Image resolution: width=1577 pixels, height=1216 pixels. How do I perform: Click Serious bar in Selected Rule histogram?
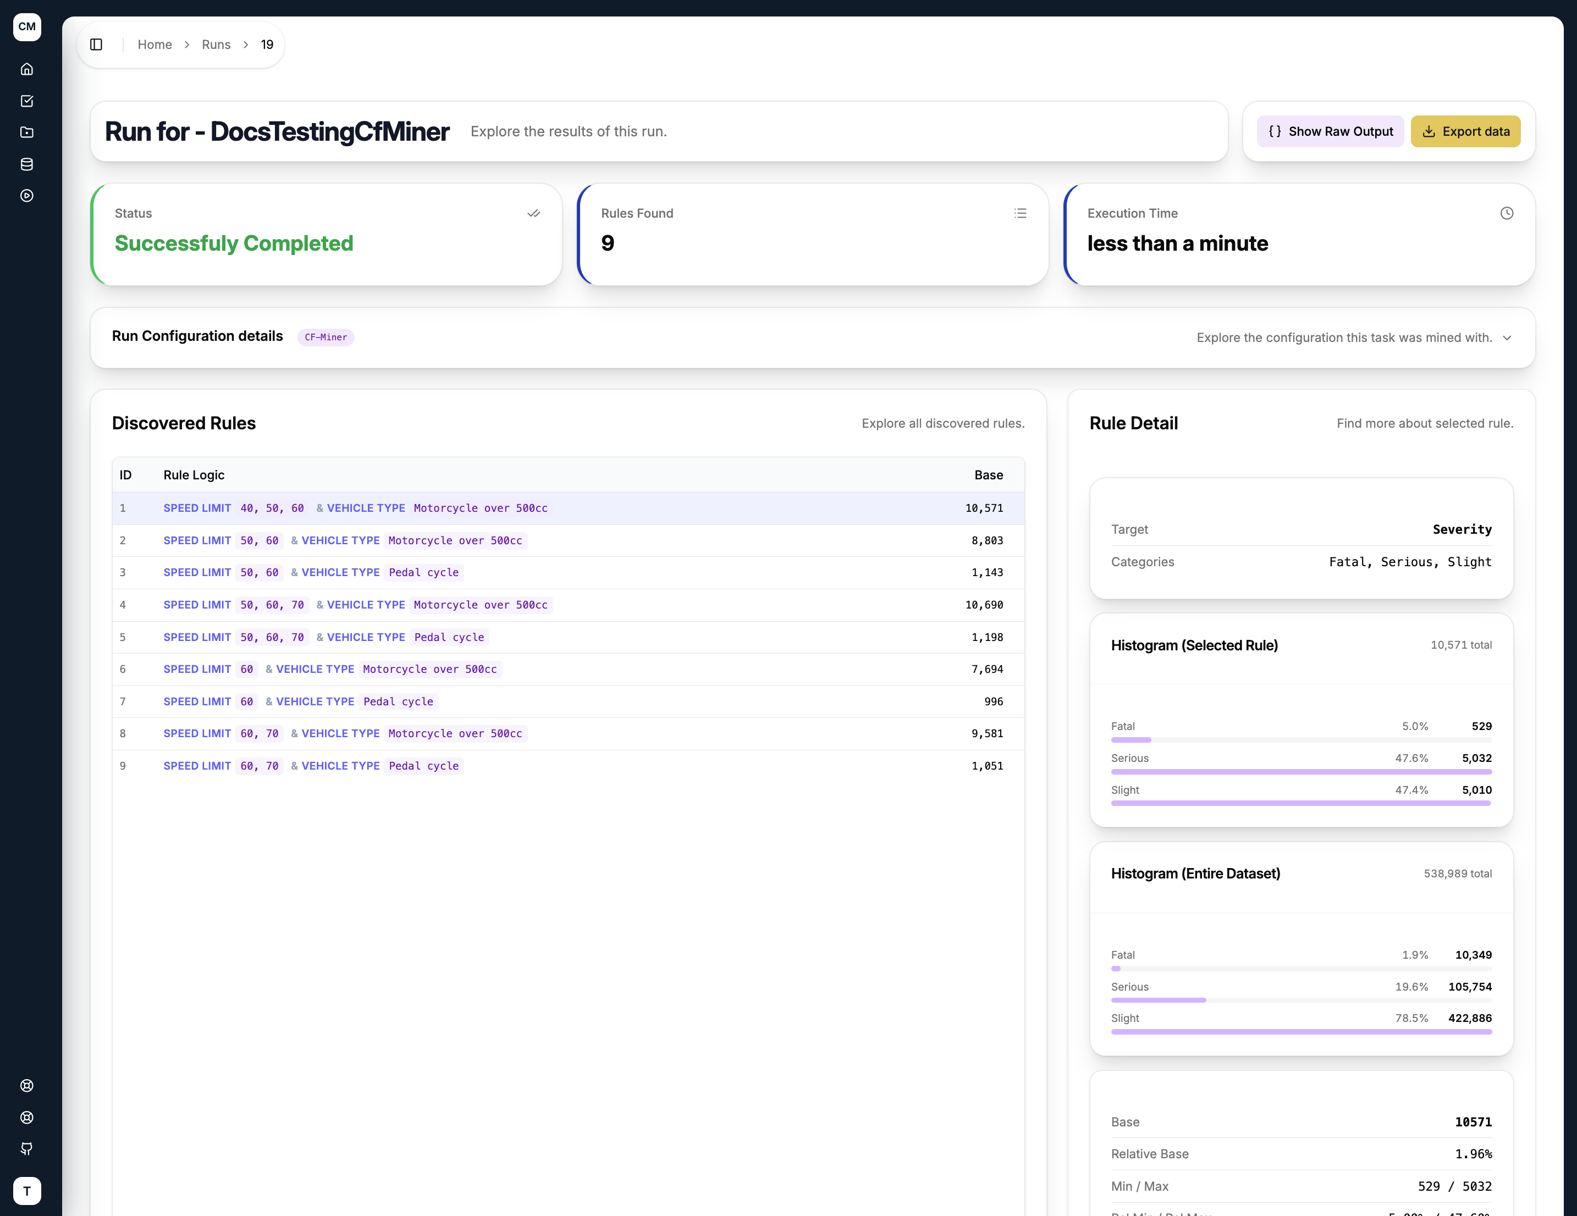(1301, 772)
